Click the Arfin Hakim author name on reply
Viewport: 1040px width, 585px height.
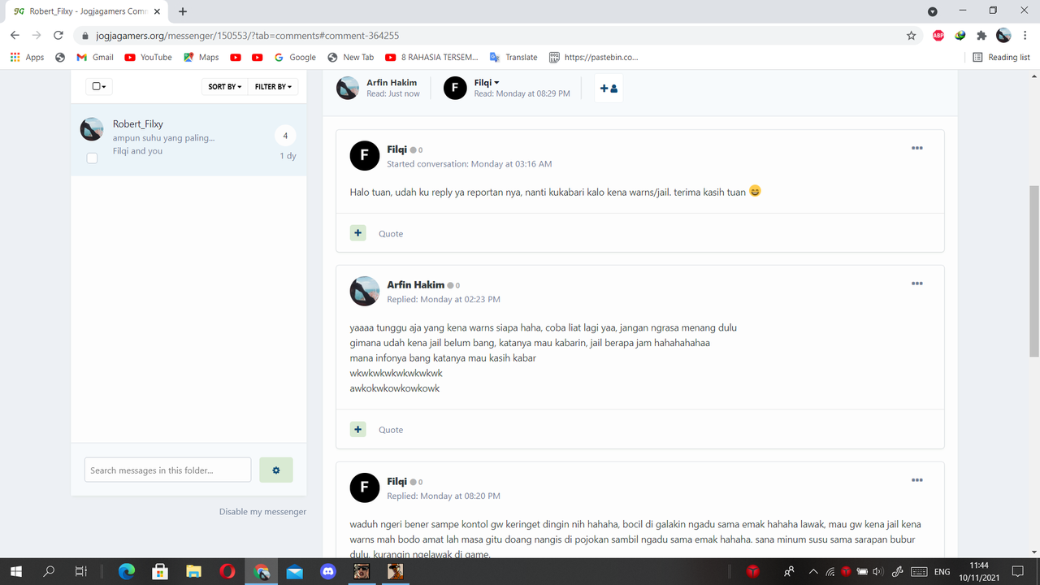pos(415,285)
